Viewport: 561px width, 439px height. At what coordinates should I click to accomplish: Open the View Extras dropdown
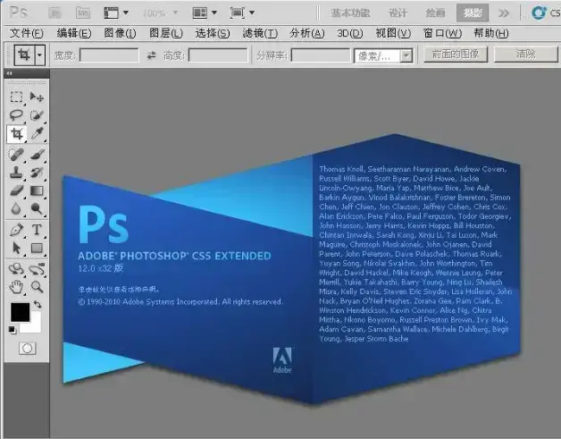pos(116,13)
